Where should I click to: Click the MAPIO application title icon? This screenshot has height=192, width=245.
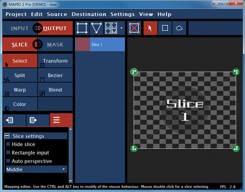[5, 5]
